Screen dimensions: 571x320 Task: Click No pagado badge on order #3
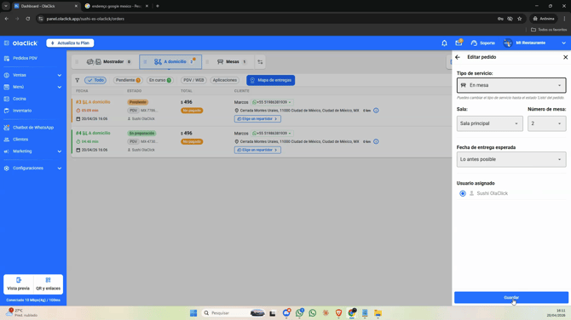(x=192, y=111)
